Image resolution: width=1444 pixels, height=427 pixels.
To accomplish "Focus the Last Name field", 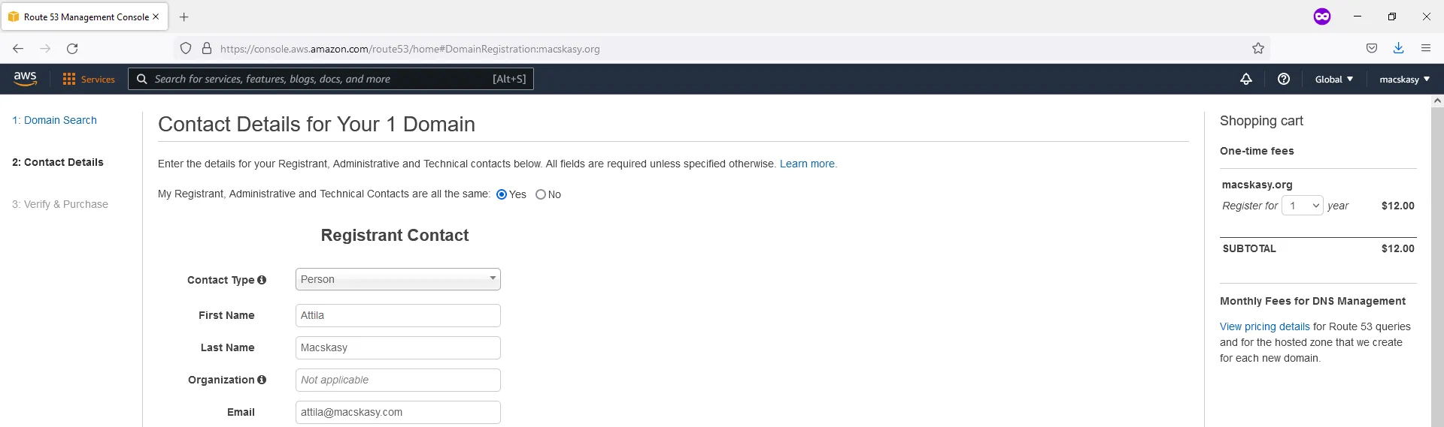I will pyautogui.click(x=398, y=347).
